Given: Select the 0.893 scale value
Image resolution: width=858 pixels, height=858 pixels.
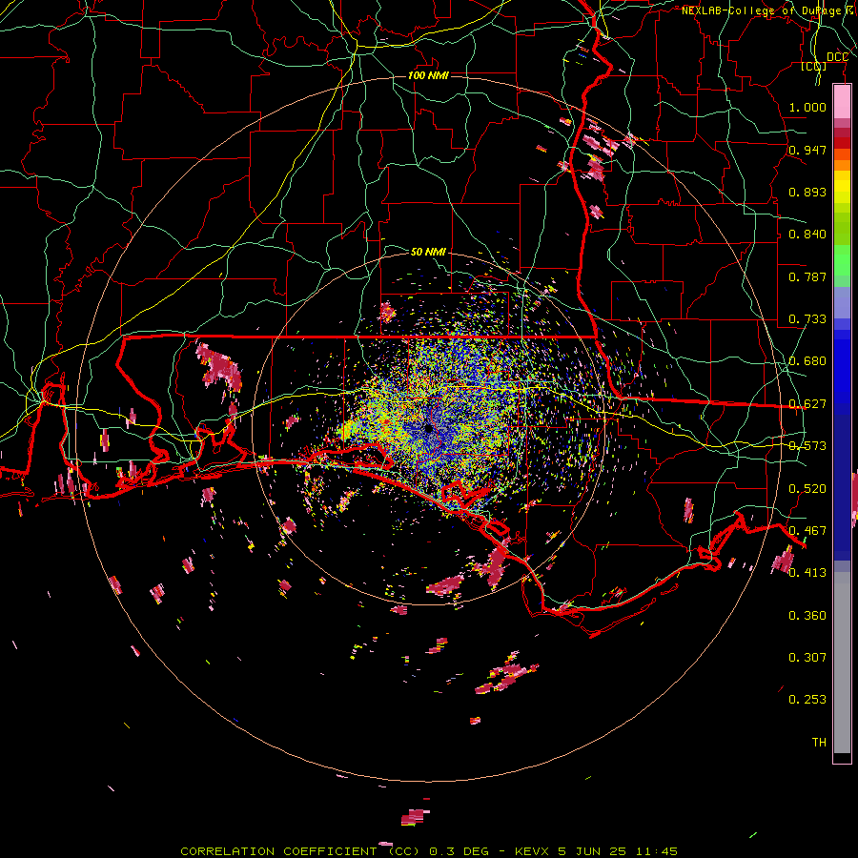Looking at the screenshot, I should (807, 192).
